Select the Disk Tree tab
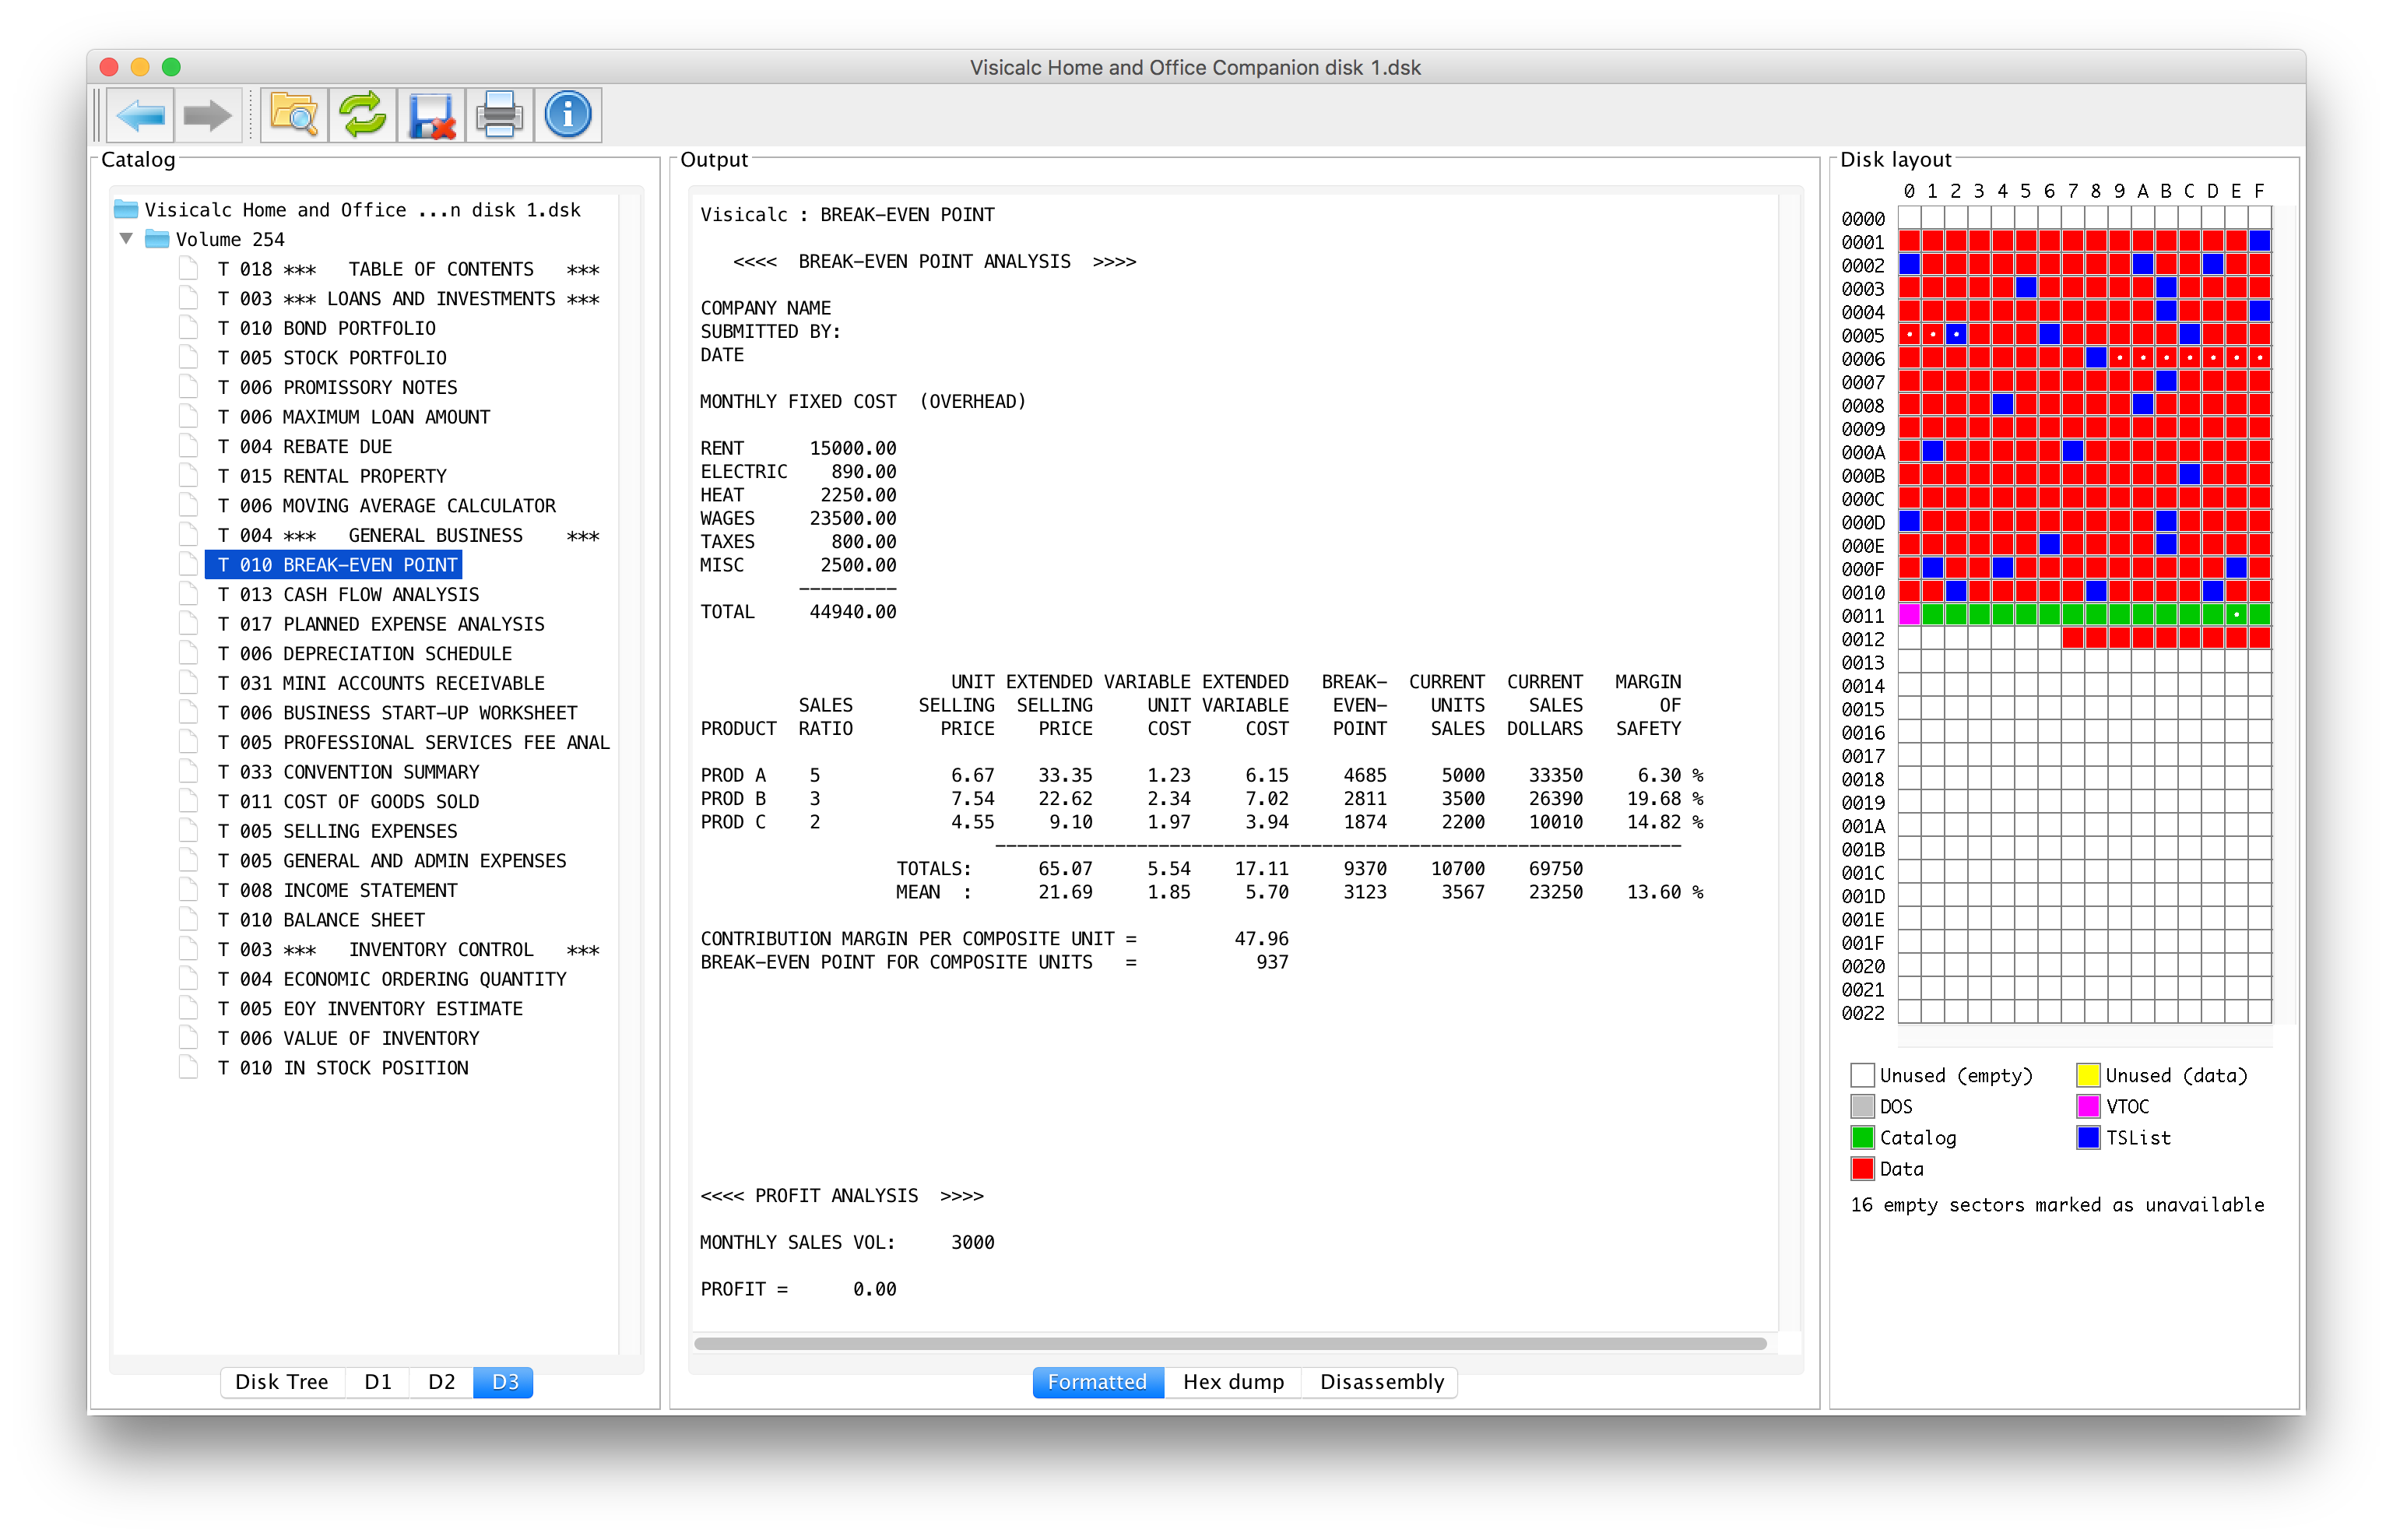This screenshot has width=2393, height=1540. [x=281, y=1382]
